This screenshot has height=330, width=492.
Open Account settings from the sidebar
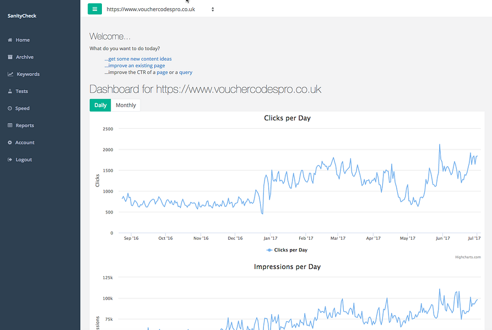9,142
